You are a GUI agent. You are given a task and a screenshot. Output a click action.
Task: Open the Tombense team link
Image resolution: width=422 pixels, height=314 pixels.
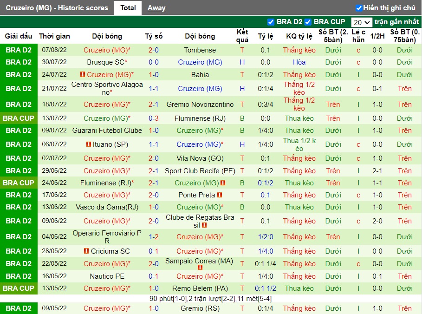200,50
